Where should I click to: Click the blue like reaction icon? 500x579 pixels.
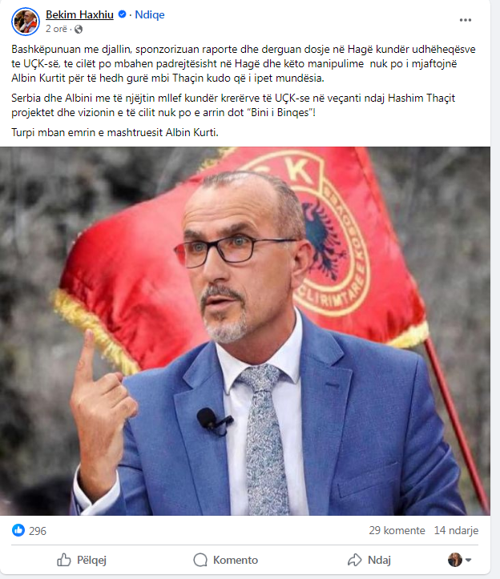(18, 530)
